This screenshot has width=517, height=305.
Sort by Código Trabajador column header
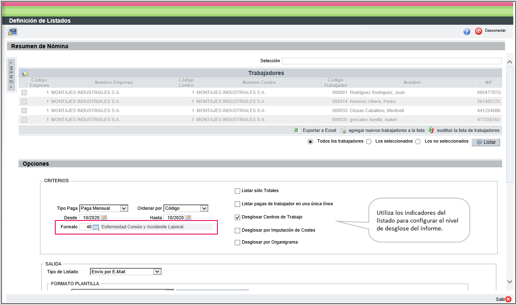[335, 82]
